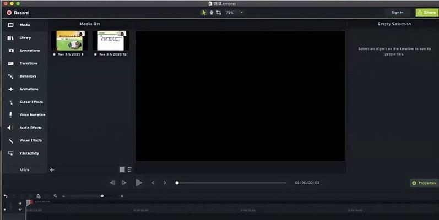
Task: Click the Animations arrow icon
Action: click(x=10, y=89)
